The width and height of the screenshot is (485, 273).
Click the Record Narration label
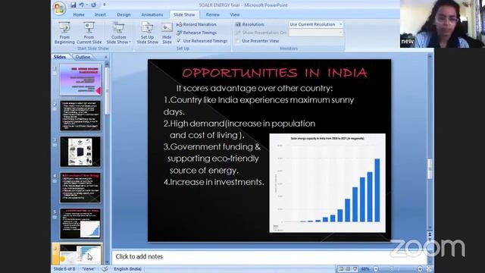point(199,24)
